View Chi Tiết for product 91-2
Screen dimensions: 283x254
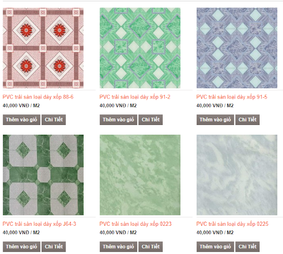[150, 120]
